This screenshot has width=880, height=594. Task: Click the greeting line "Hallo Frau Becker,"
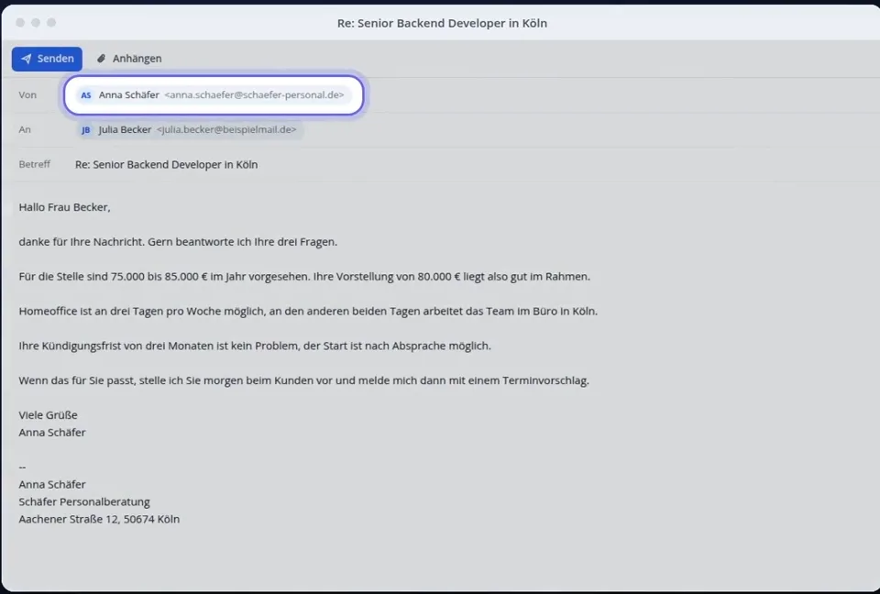pyautogui.click(x=64, y=207)
